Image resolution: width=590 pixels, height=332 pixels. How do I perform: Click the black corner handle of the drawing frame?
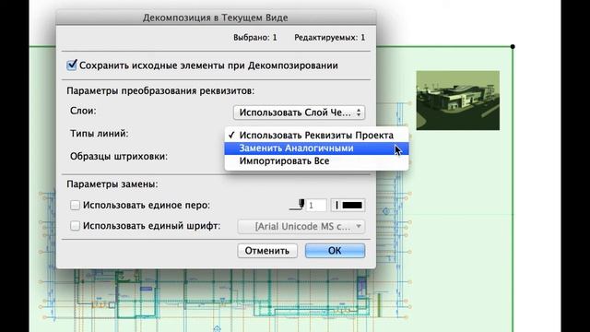tap(513, 47)
